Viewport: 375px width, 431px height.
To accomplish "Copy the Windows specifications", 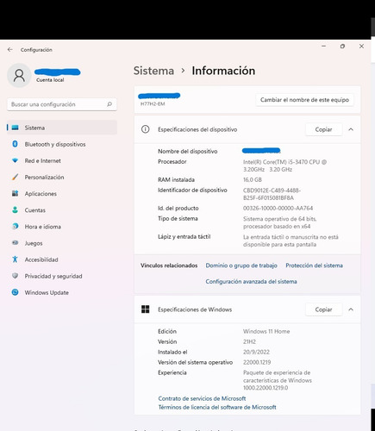I will [x=323, y=309].
